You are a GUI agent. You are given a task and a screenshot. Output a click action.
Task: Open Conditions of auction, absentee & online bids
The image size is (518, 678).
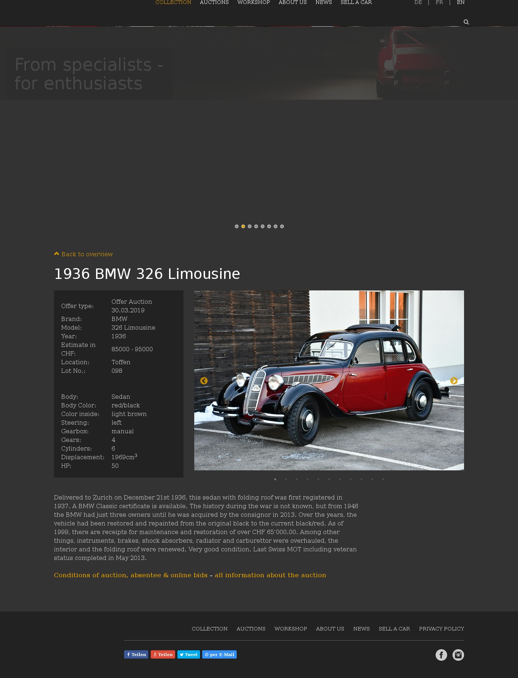point(131,575)
